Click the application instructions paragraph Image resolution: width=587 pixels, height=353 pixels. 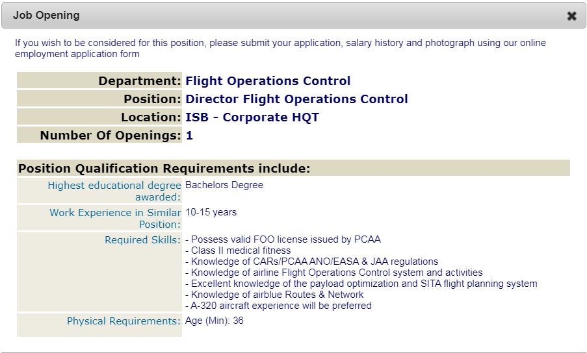(x=280, y=48)
